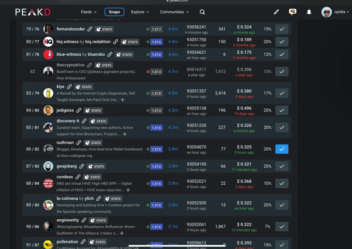Click the search magnifier icon

[x=202, y=12]
